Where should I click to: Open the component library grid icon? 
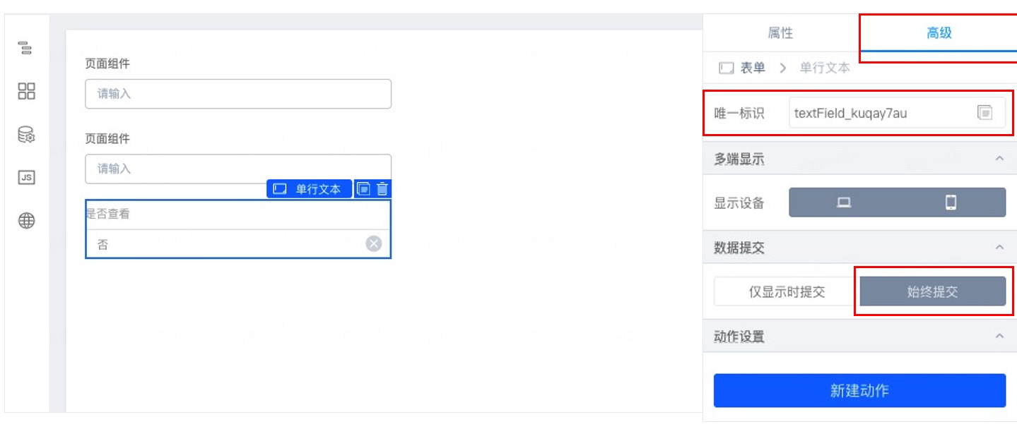tap(26, 91)
